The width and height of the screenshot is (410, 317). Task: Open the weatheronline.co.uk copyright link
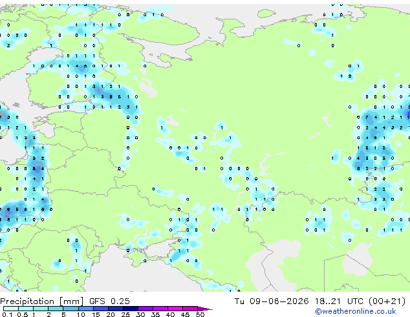[x=356, y=311]
